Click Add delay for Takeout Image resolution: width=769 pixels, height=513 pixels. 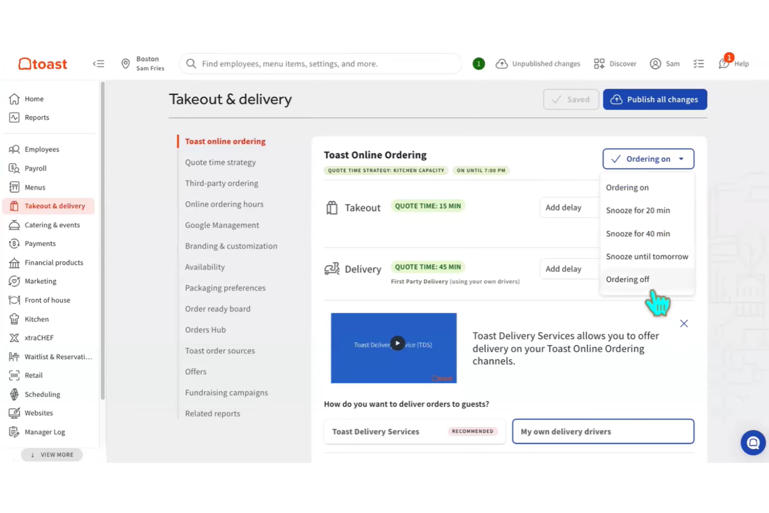tap(563, 207)
